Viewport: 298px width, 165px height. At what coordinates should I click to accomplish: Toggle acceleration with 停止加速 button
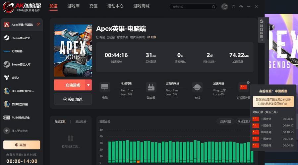pyautogui.click(x=73, y=99)
